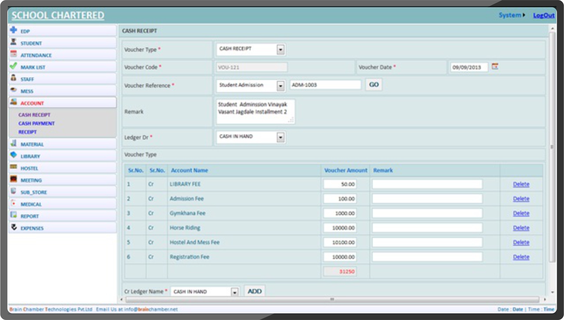Open the Voucher Type dropdown
The height and width of the screenshot is (320, 564).
click(x=280, y=50)
